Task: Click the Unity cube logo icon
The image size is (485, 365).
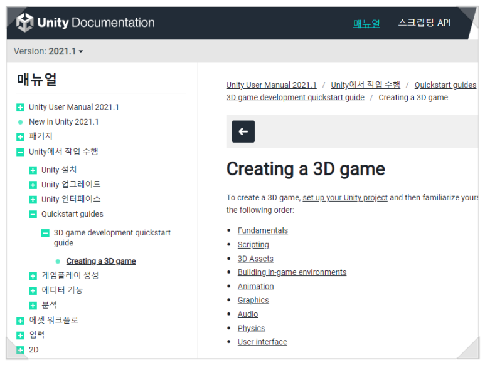Action: pyautogui.click(x=24, y=23)
